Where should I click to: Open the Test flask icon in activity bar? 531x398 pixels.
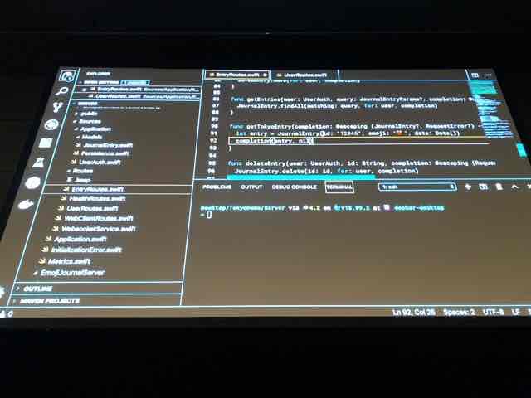pos(39,163)
